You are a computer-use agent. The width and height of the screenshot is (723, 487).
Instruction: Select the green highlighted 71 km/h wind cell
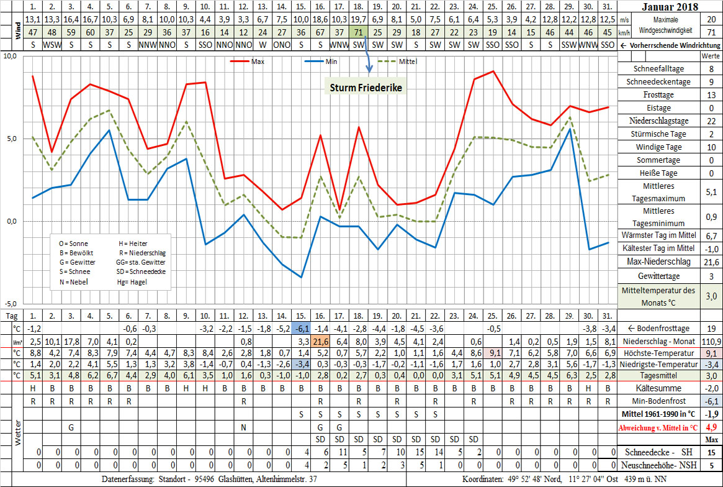point(358,32)
